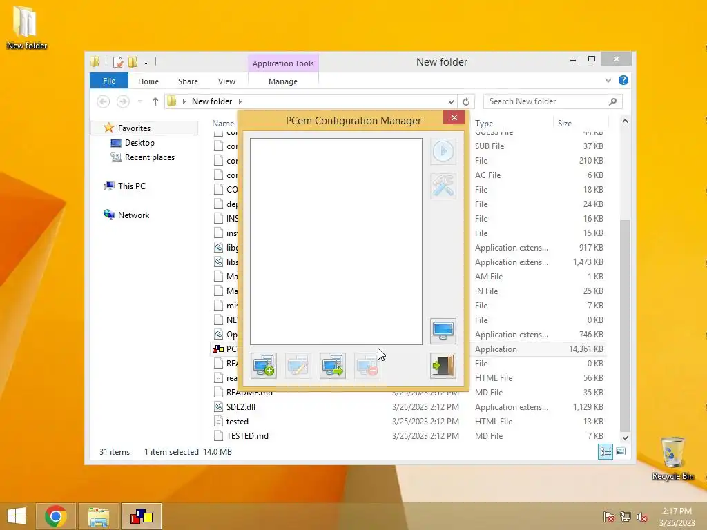
Task: Click the Action Center flag tray icon
Action: coord(609,517)
